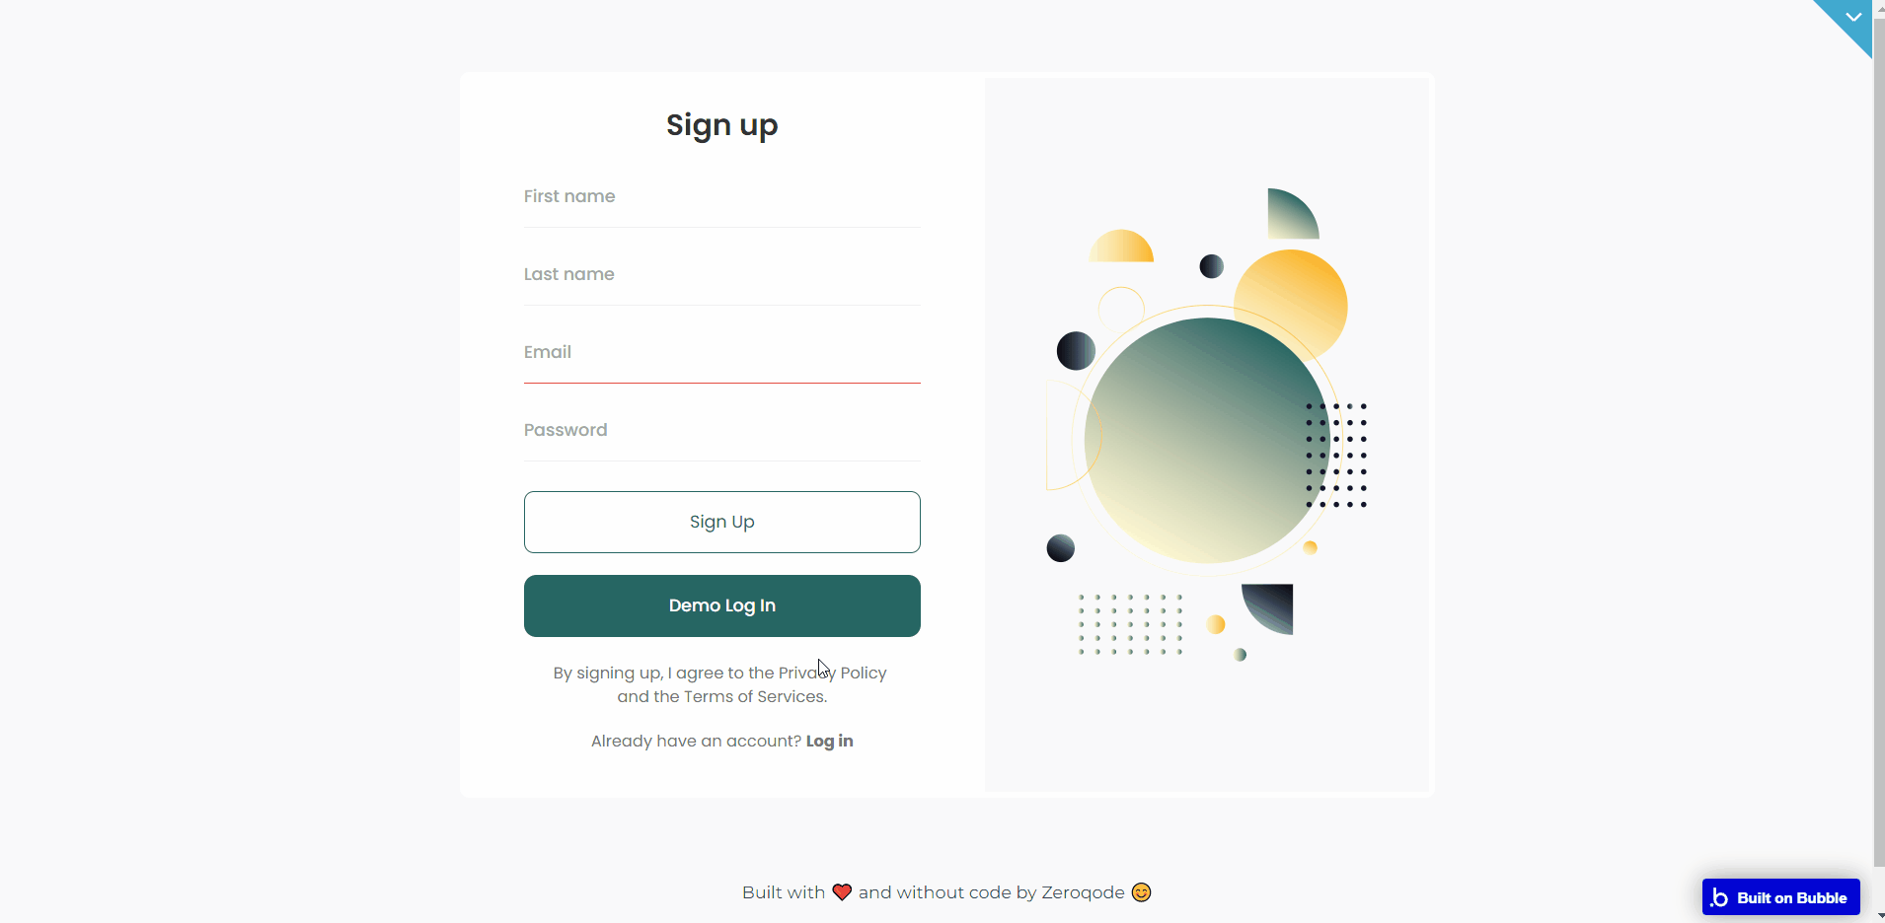Open the Terms of Services link

point(754,696)
